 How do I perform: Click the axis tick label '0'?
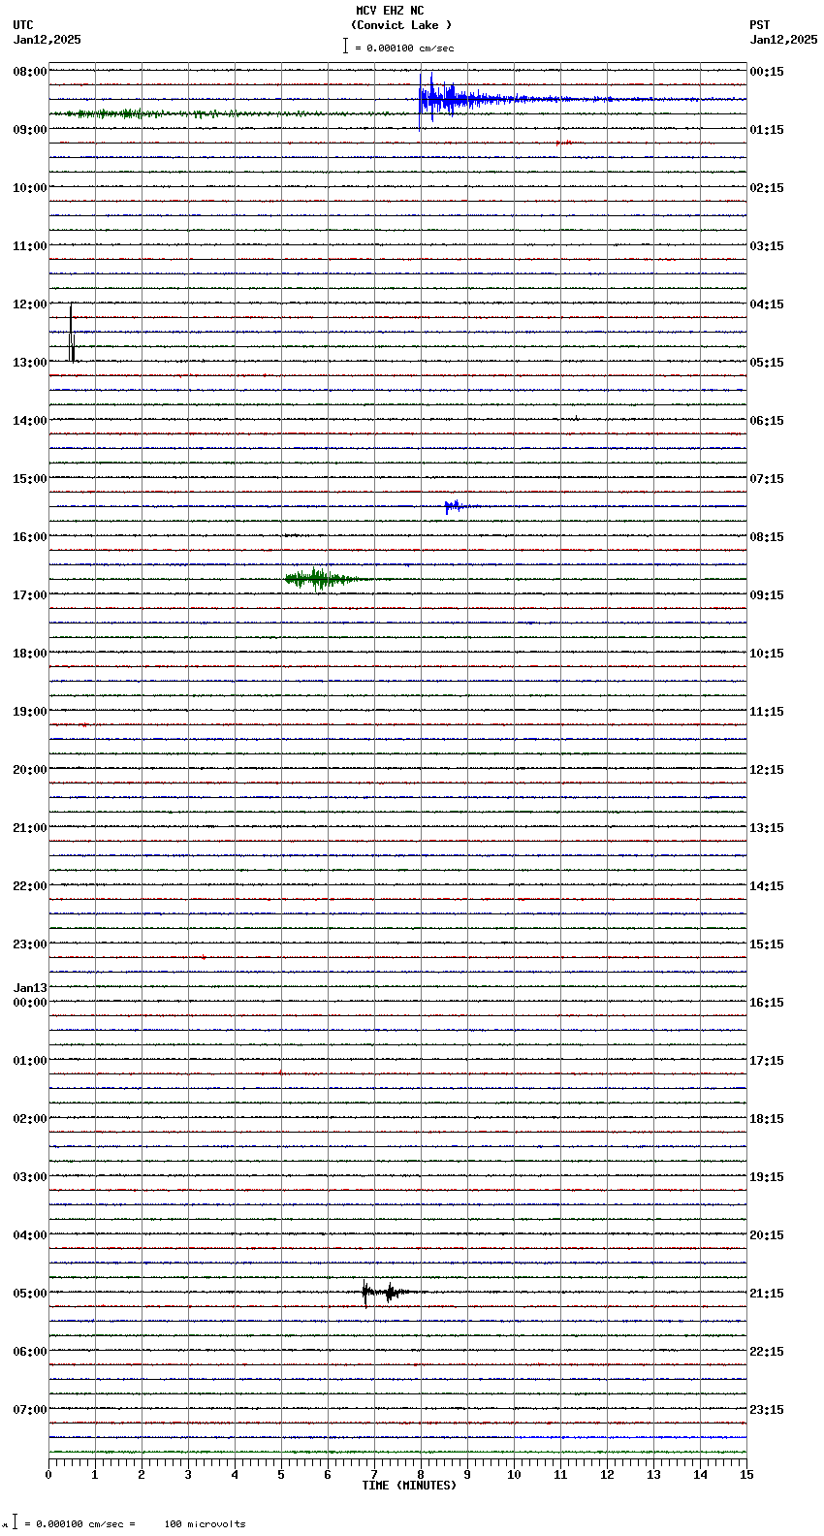tap(48, 1475)
